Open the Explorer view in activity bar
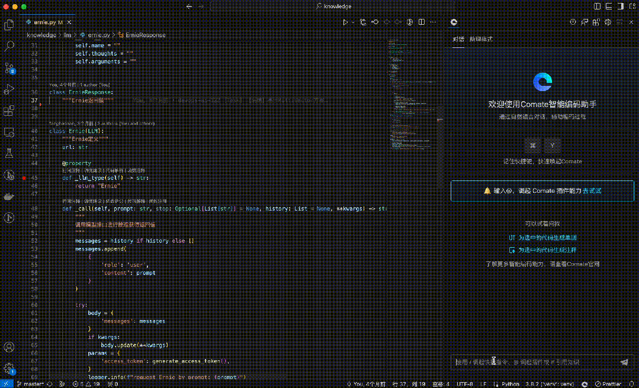This screenshot has width=639, height=388. click(x=9, y=25)
